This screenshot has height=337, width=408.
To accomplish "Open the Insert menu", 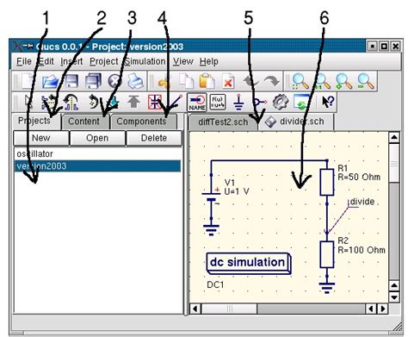I will coord(71,61).
